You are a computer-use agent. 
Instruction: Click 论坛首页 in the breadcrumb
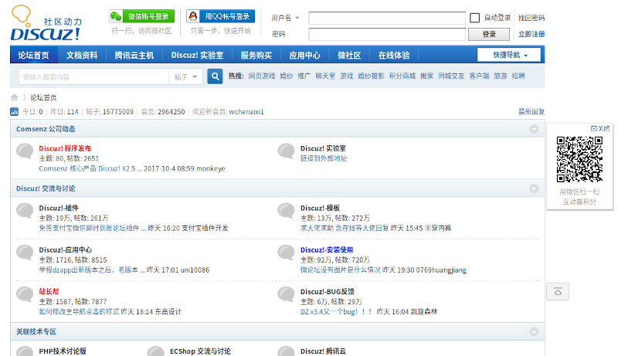coord(43,97)
